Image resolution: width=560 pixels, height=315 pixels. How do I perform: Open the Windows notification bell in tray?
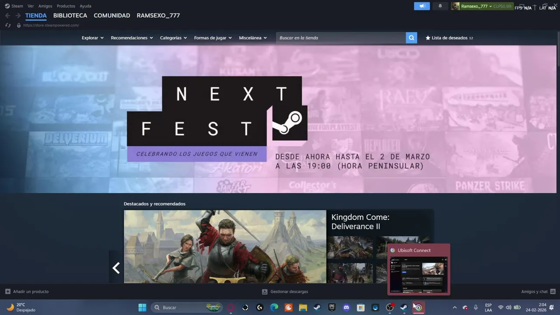(x=552, y=308)
